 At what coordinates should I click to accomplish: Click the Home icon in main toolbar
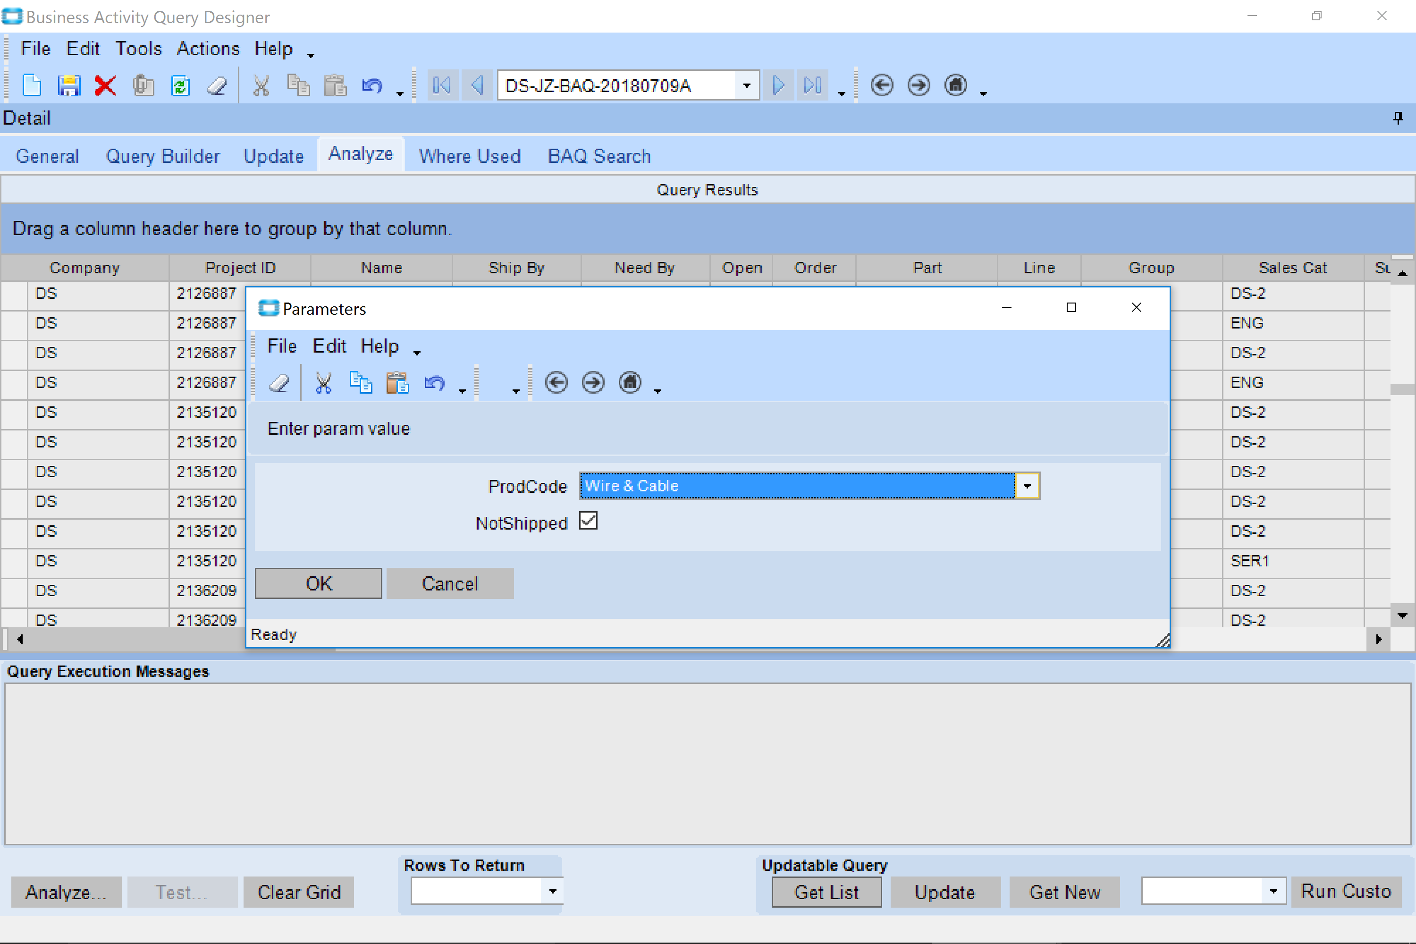point(955,85)
